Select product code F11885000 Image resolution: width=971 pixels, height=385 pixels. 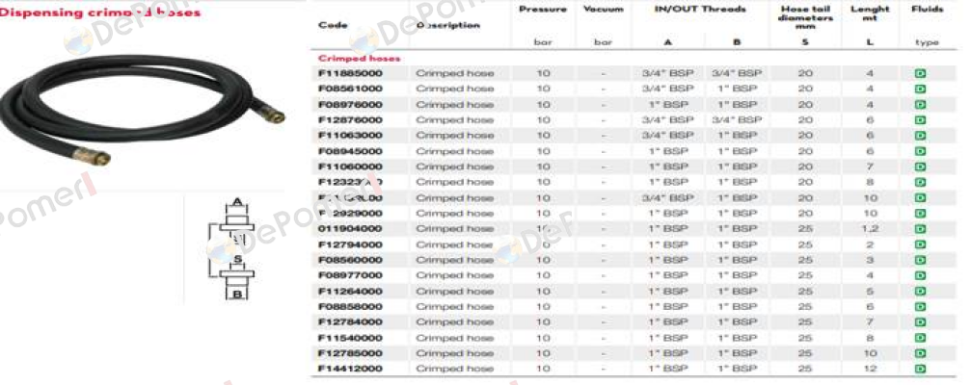click(x=350, y=73)
